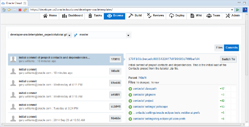
Task: Open contacts/.settings/.jsdtscope file link
Action: point(150,107)
